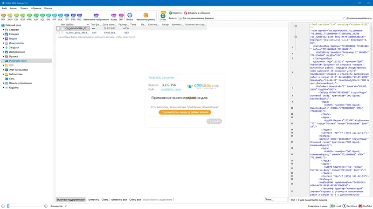Expand the Главная tree node

point(3,30)
